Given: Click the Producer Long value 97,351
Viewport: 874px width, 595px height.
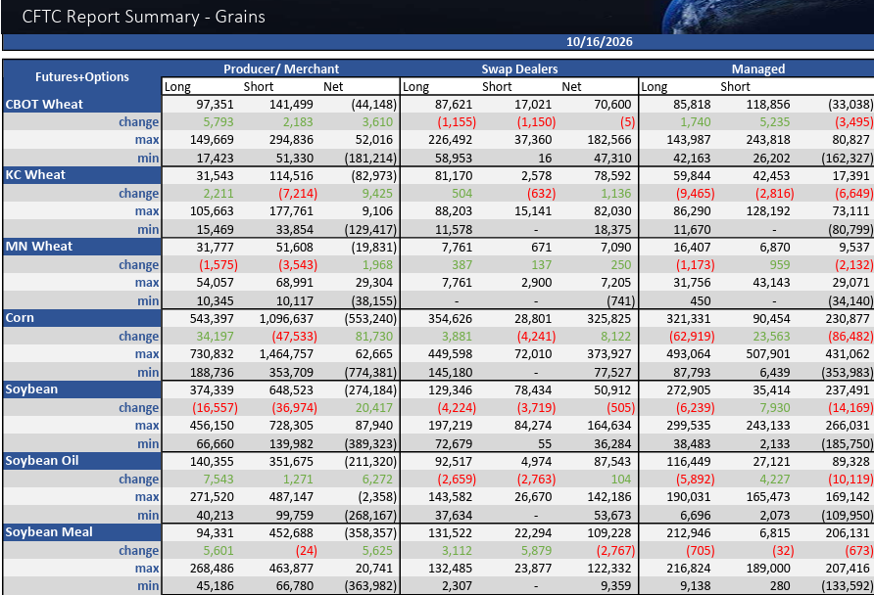Looking at the screenshot, I should coord(215,105).
